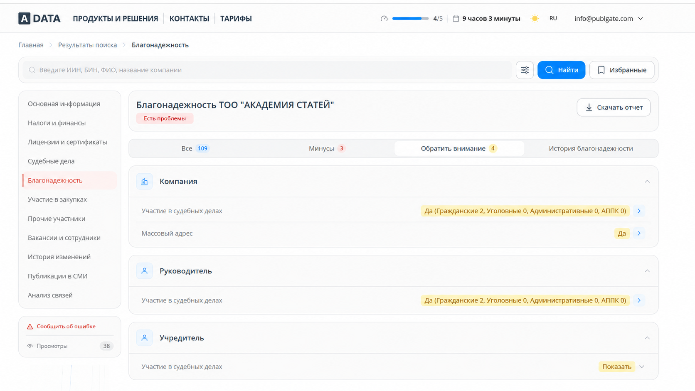Click the speedometer request-limit icon

point(384,18)
